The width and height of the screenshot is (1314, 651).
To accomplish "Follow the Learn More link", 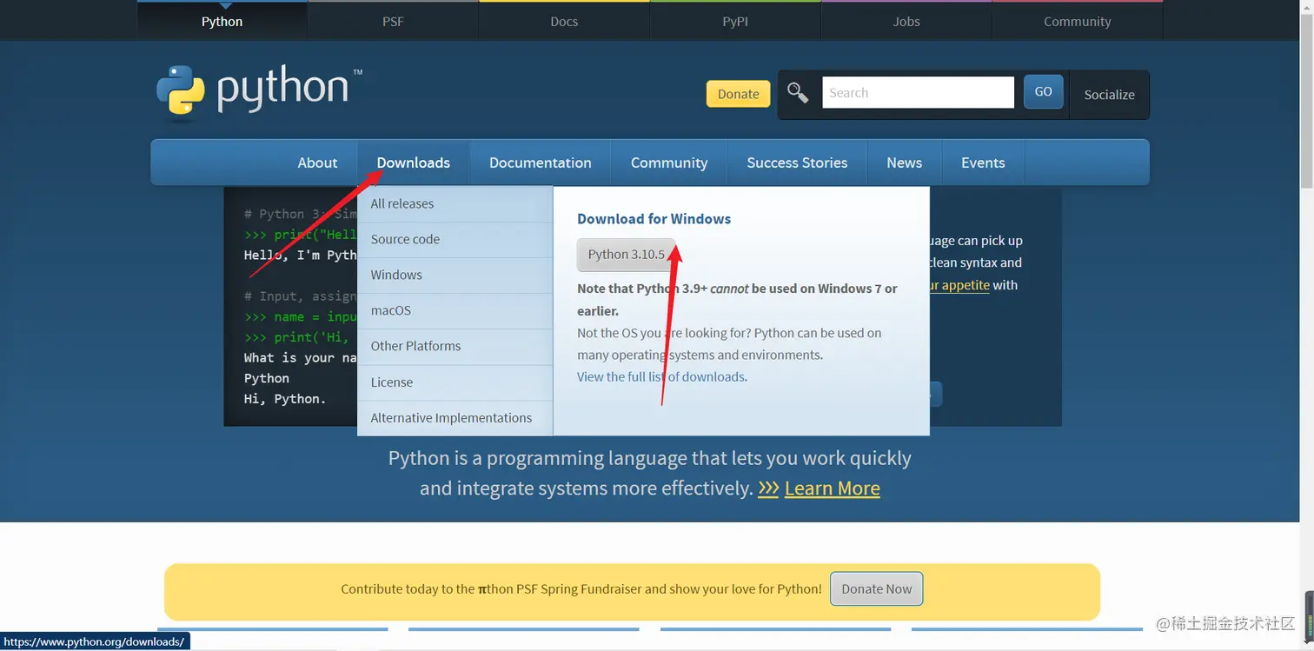I will pyautogui.click(x=832, y=488).
